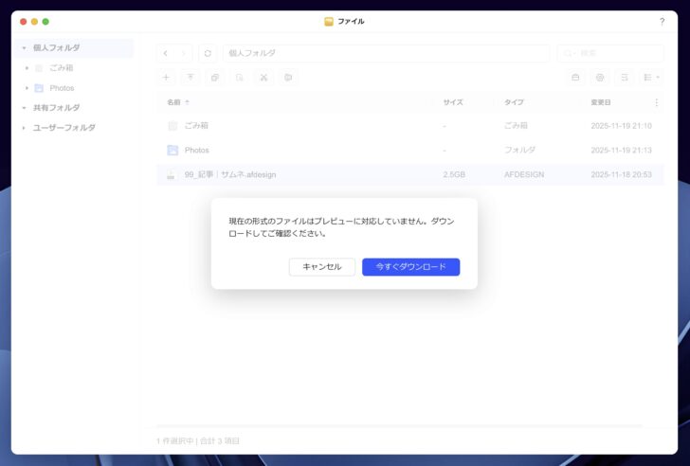This screenshot has height=466, width=690.
Task: Click the sort/filter lines icon
Action: (x=624, y=78)
